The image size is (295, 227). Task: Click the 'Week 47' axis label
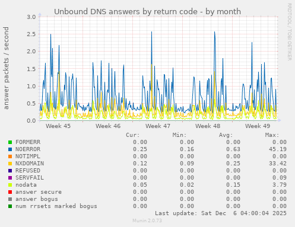click(158, 126)
